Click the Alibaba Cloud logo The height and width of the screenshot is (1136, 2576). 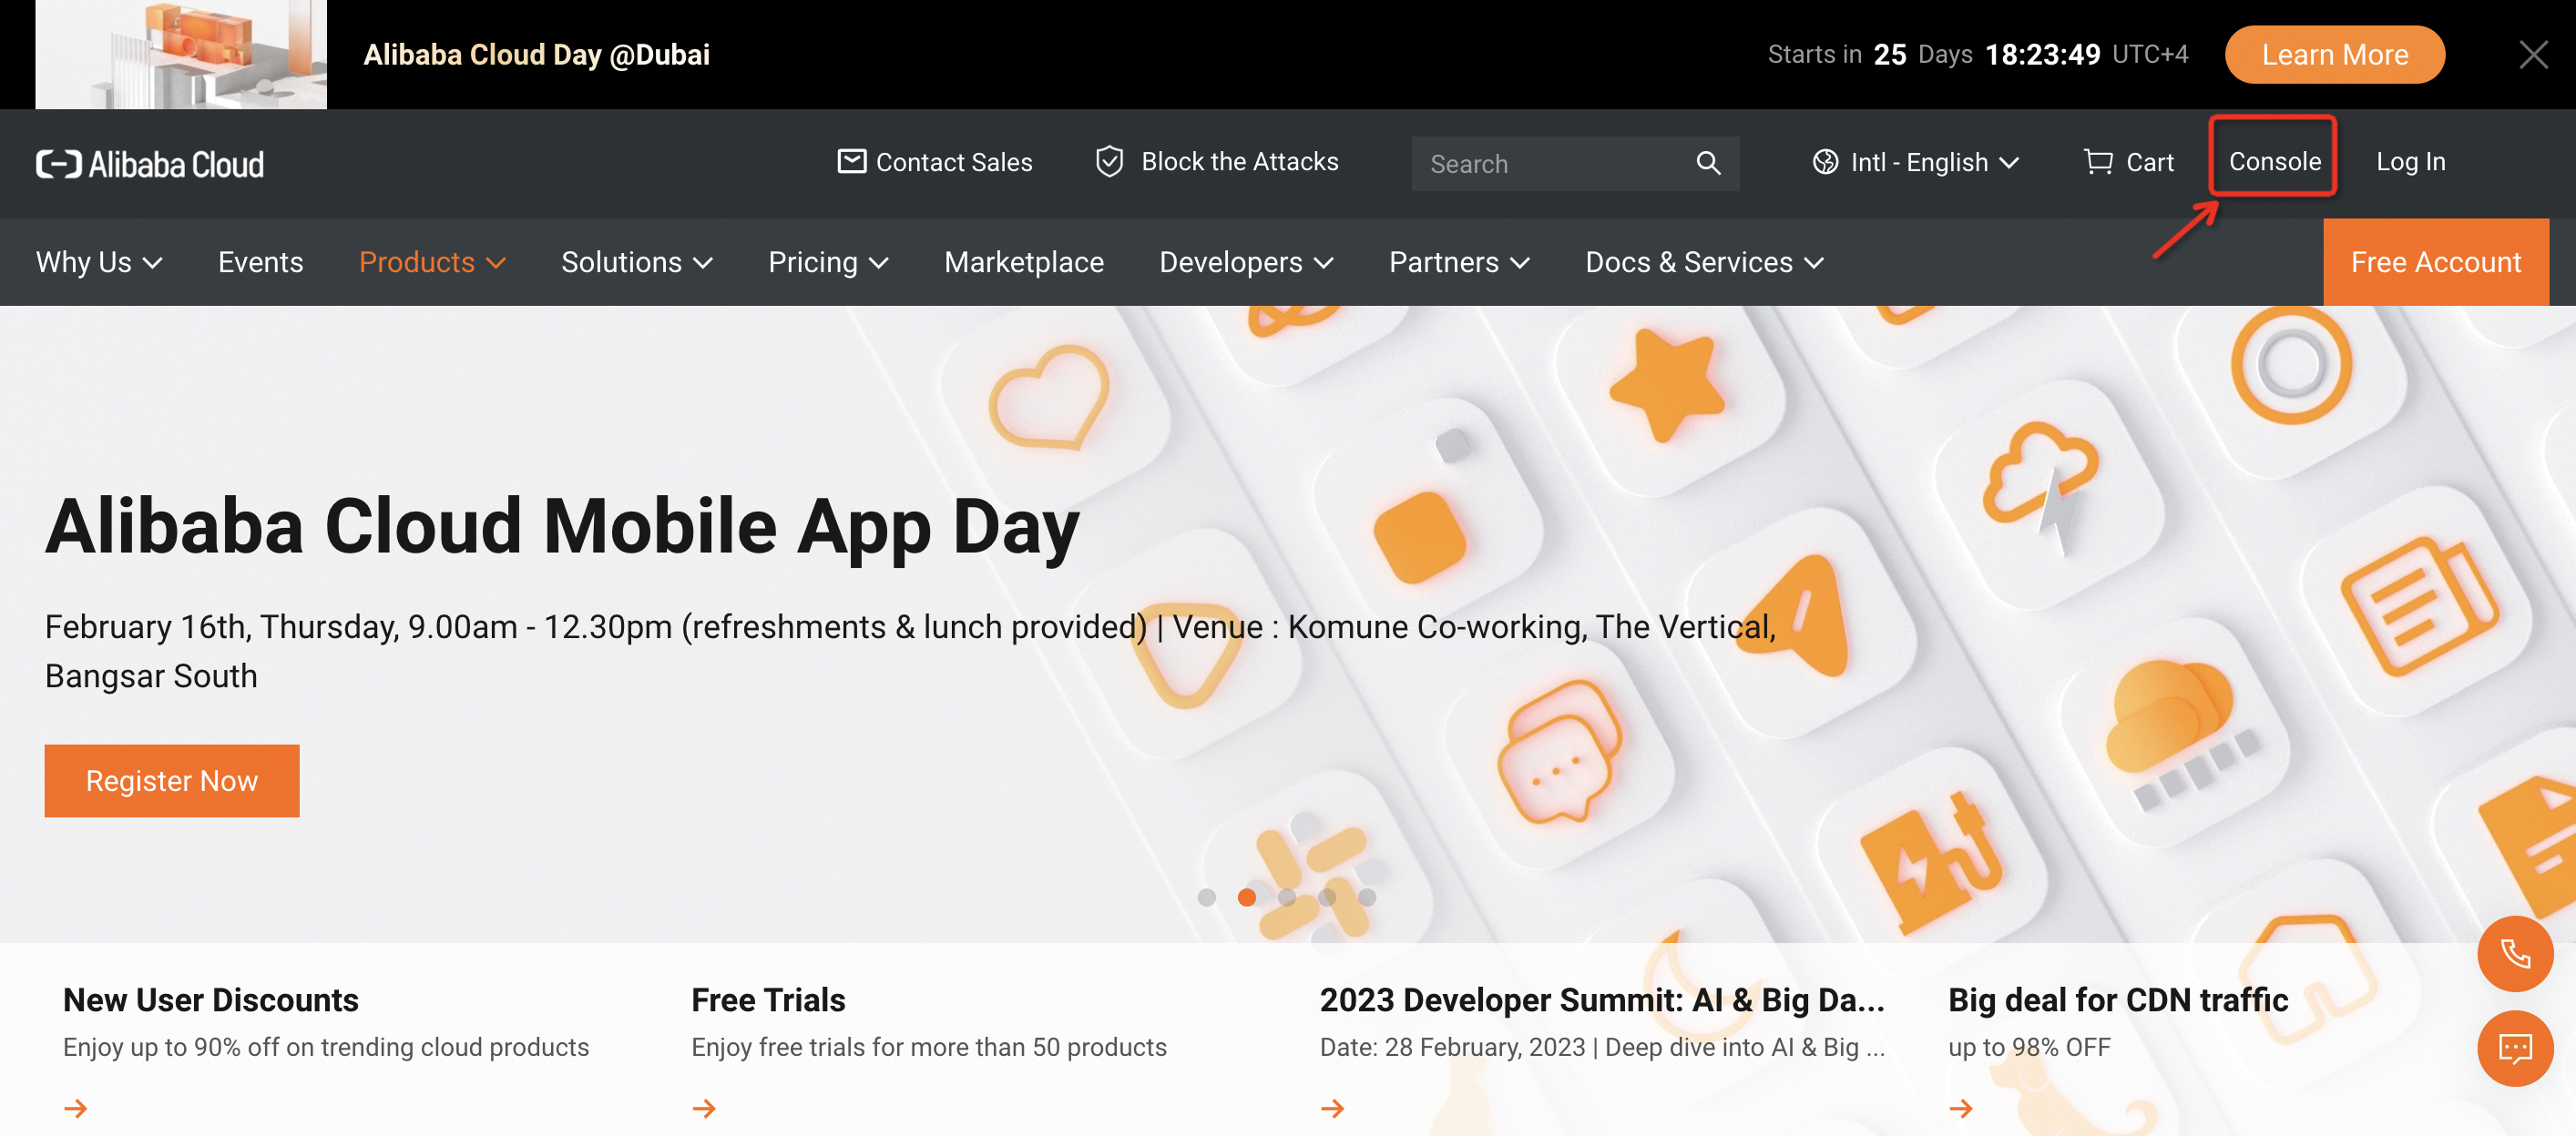(x=150, y=164)
